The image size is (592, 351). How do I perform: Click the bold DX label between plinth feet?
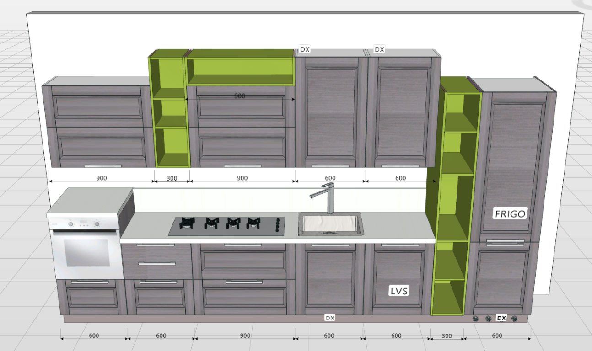pos(501,318)
